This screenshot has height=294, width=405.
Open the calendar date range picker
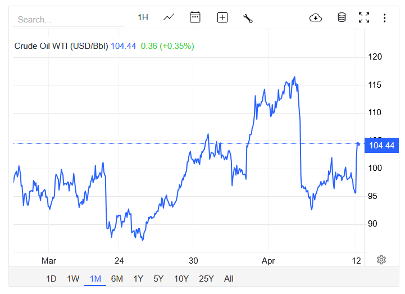pos(195,17)
